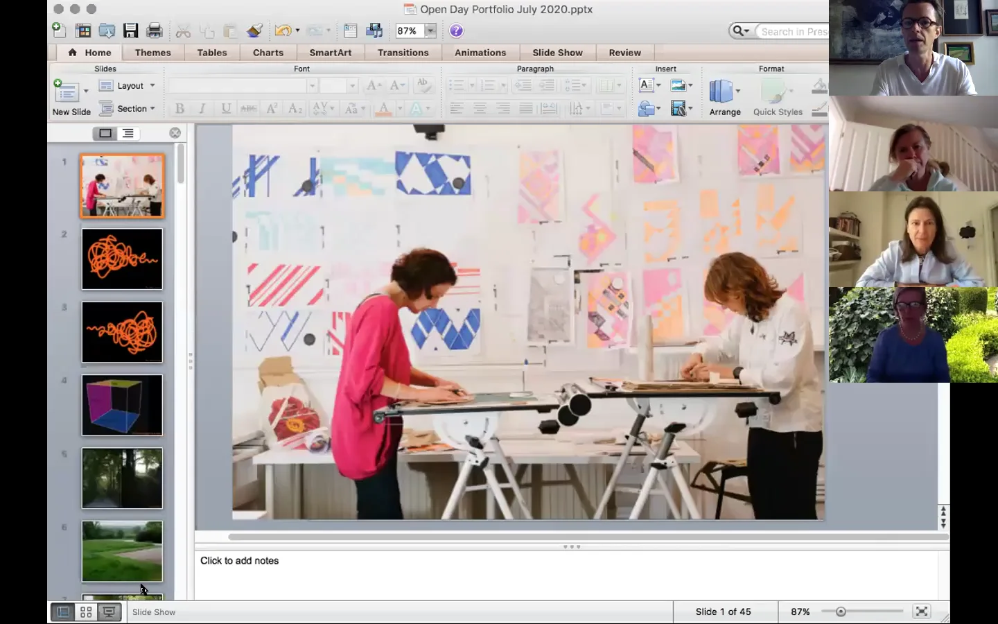Click the Arrange button
The image size is (998, 624).
(725, 98)
